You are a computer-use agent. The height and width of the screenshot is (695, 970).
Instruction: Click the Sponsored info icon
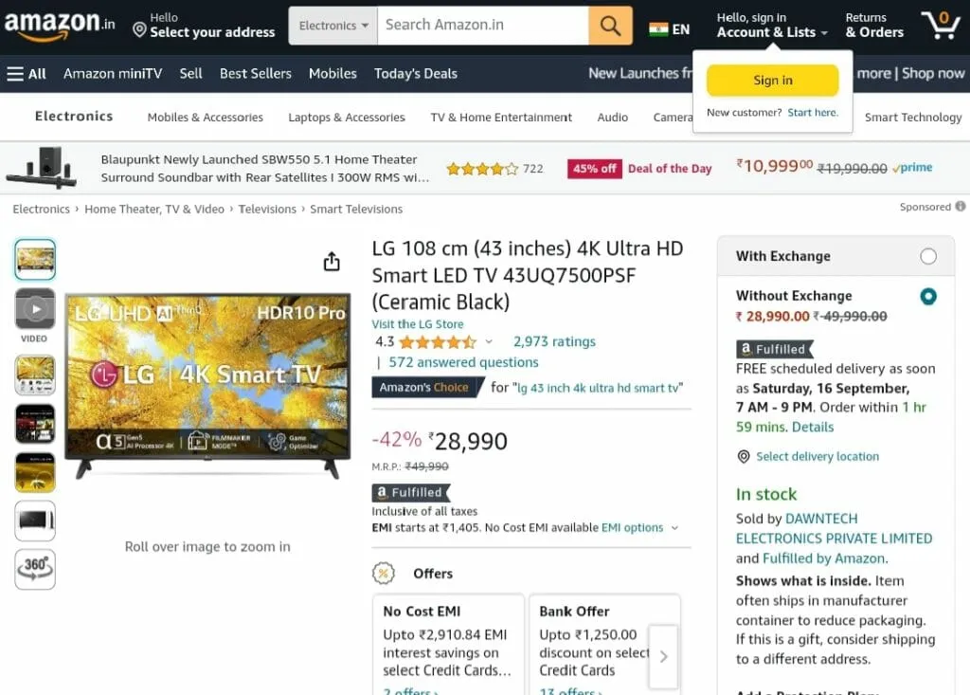click(961, 207)
